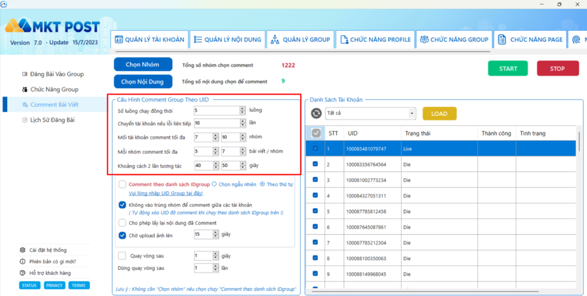The height and width of the screenshot is (296, 587).
Task: Click the Quay vòng sau seconds input field
Action: pyautogui.click(x=203, y=256)
